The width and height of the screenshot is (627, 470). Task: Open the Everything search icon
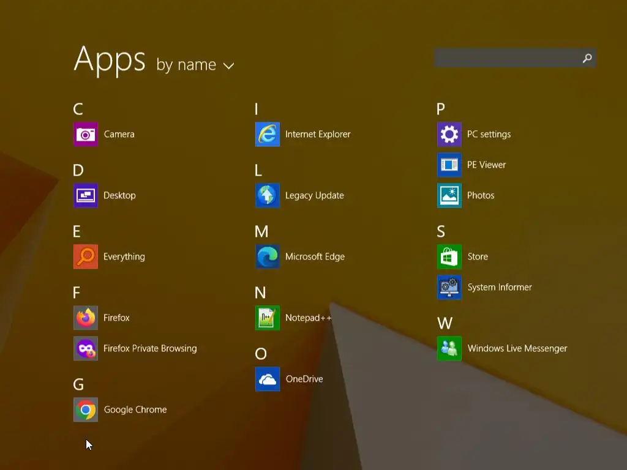pyautogui.click(x=86, y=256)
